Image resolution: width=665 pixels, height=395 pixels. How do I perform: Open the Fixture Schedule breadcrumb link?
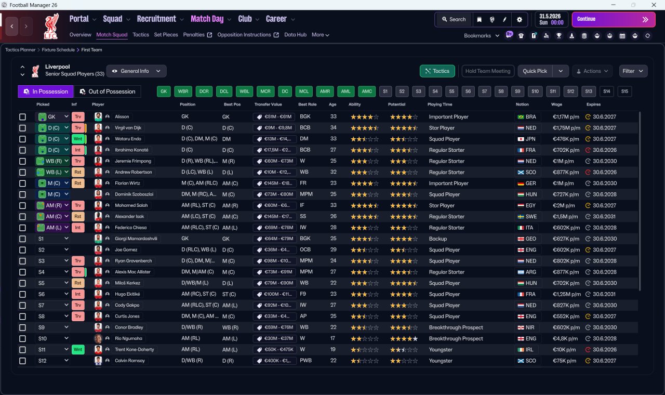click(x=58, y=50)
